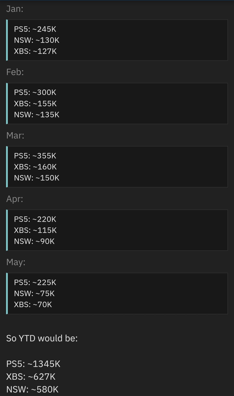This screenshot has height=396, width=234.
Task: Click the So YTD would be text
Action: (42, 338)
